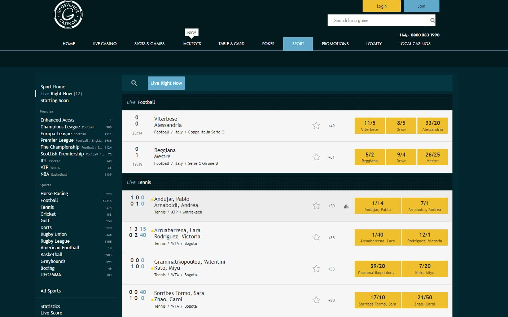Open Starting Soon in sidebar
The width and height of the screenshot is (508, 317).
pyautogui.click(x=54, y=100)
